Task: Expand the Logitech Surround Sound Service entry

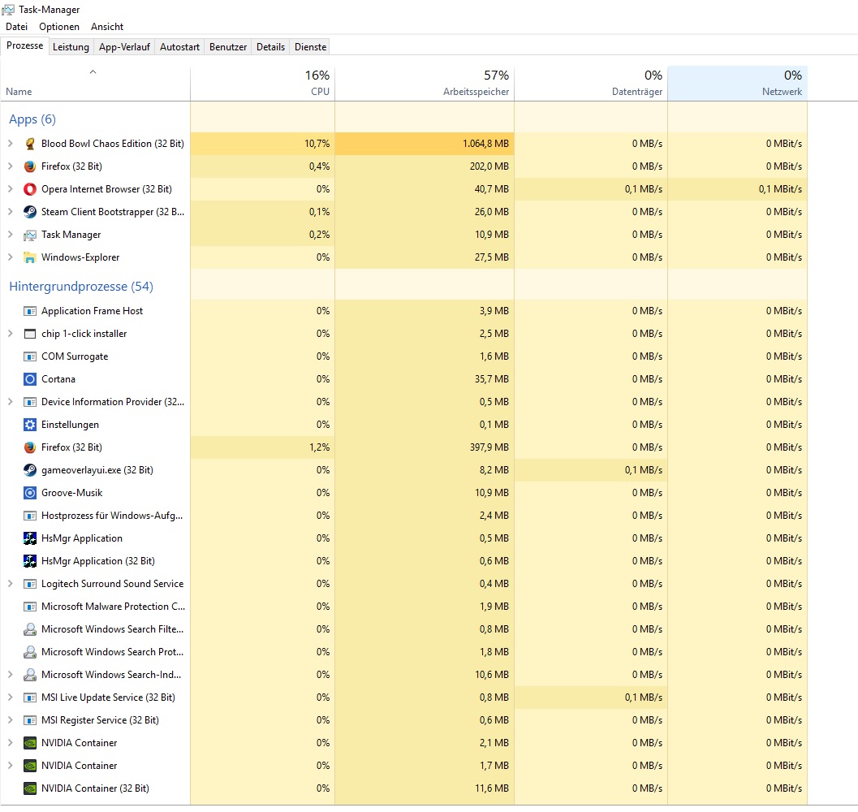Action: coord(10,584)
